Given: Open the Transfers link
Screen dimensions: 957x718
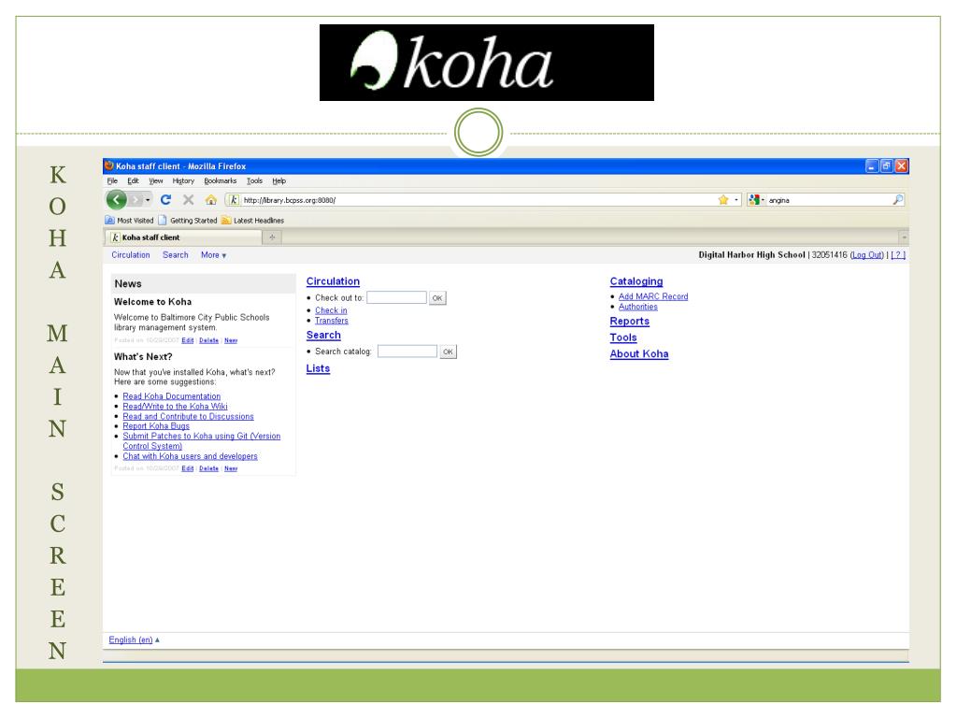Looking at the screenshot, I should (x=332, y=322).
